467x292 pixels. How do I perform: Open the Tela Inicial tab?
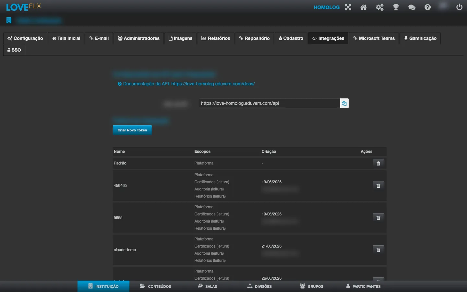pos(66,38)
